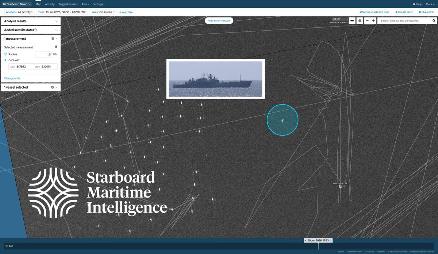The image size is (438, 254).
Task: Open the Analysis: All activity filter dropdown
Action: click(x=20, y=12)
